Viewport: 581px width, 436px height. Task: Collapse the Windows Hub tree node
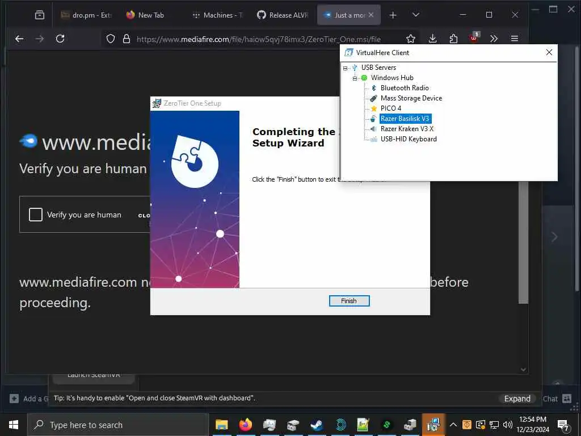click(x=355, y=78)
